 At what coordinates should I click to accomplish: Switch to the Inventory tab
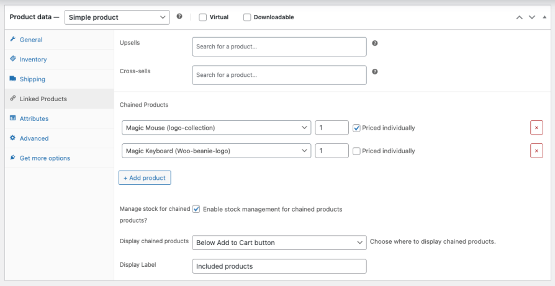(x=33, y=60)
